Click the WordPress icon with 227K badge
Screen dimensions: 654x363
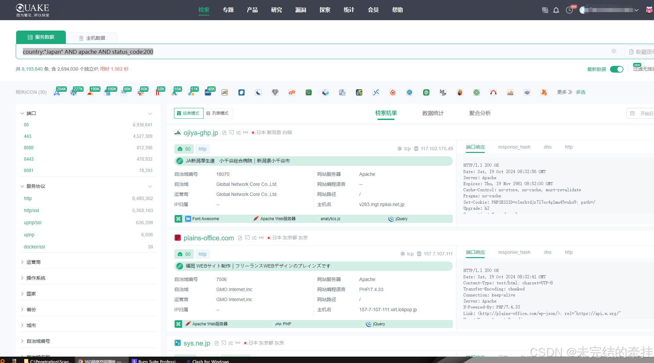click(74, 92)
